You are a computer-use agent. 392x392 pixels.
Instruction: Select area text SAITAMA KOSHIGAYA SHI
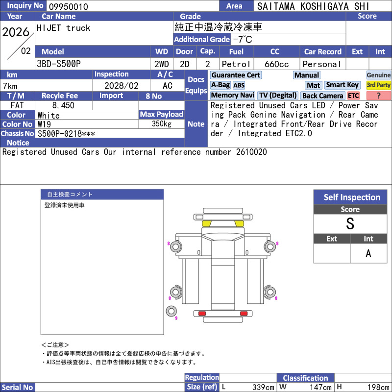click(x=313, y=6)
